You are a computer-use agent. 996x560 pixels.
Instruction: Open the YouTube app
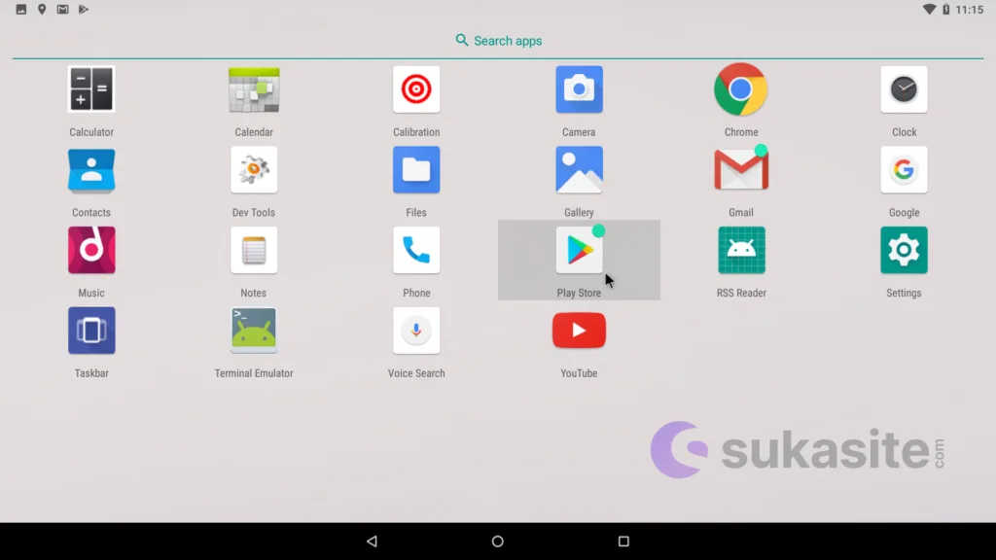pyautogui.click(x=579, y=331)
